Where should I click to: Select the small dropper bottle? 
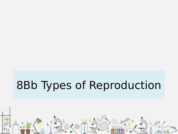(x=151, y=130)
